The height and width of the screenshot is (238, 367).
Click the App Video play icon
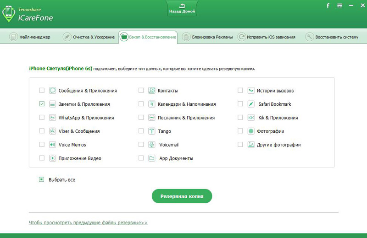tap(52, 158)
